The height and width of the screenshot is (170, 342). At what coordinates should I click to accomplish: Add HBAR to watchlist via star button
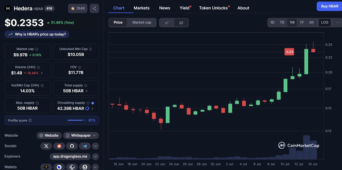click(78, 8)
